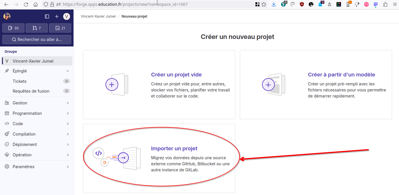The height and width of the screenshot is (195, 399).
Task: Select Vincent-Xavier Jumel group in sidebar
Action: tap(37, 61)
